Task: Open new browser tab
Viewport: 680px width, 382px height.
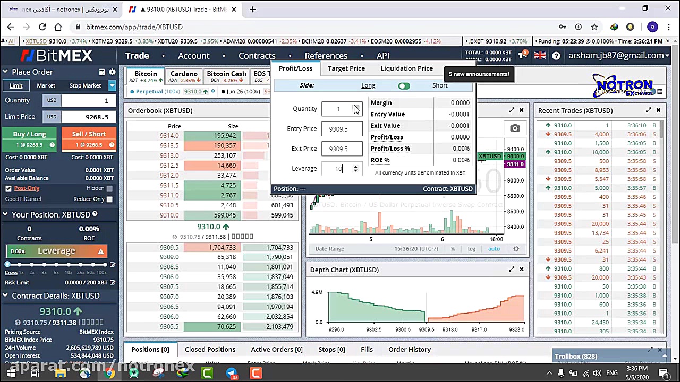Action: tap(253, 9)
